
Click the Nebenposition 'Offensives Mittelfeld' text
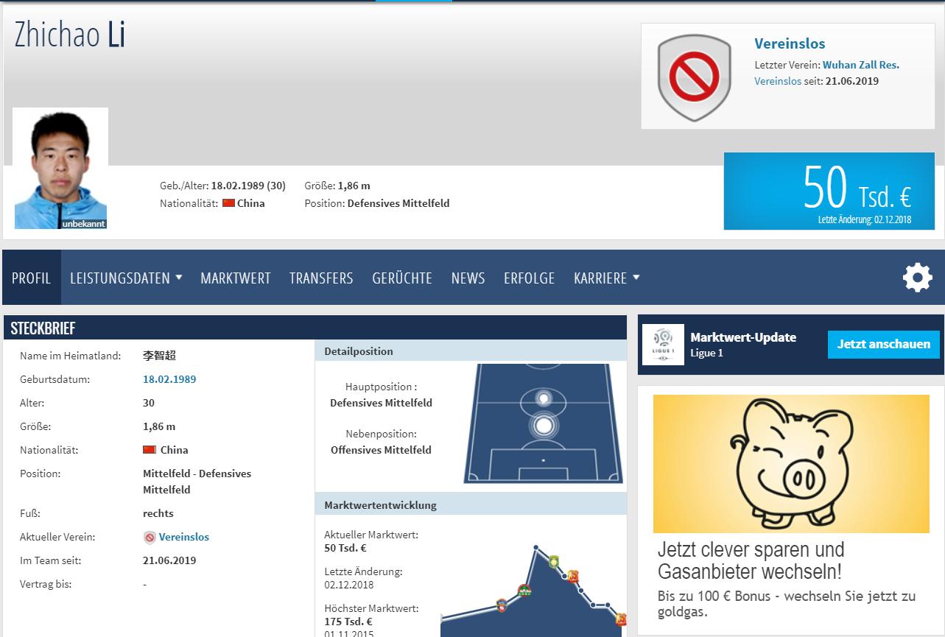[x=381, y=450]
